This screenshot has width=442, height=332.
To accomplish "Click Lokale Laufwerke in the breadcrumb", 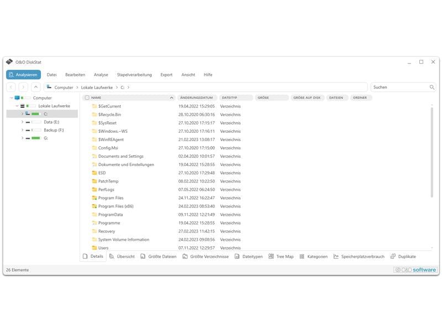I will pos(97,87).
